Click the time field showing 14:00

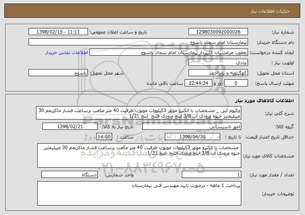[x=104, y=137]
